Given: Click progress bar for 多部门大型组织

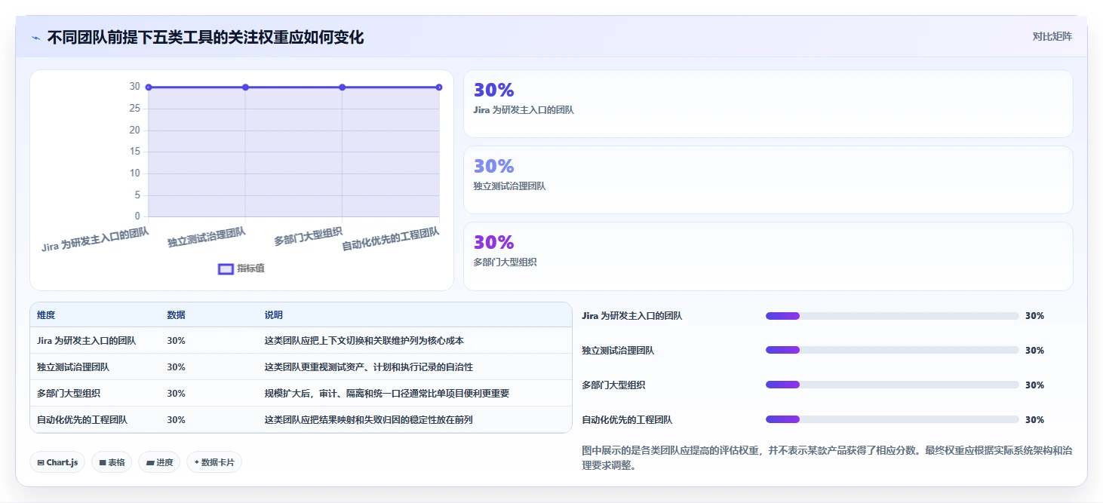Looking at the screenshot, I should tap(893, 385).
